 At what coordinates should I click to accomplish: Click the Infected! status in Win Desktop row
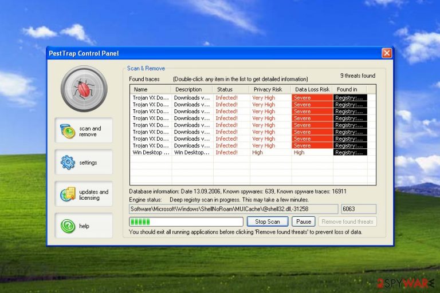[226, 153]
